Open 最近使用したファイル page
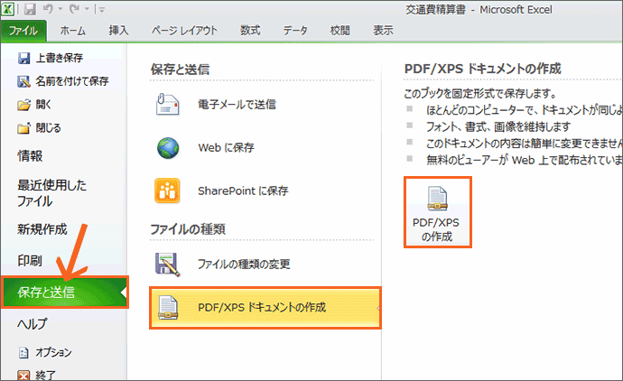 [x=51, y=193]
